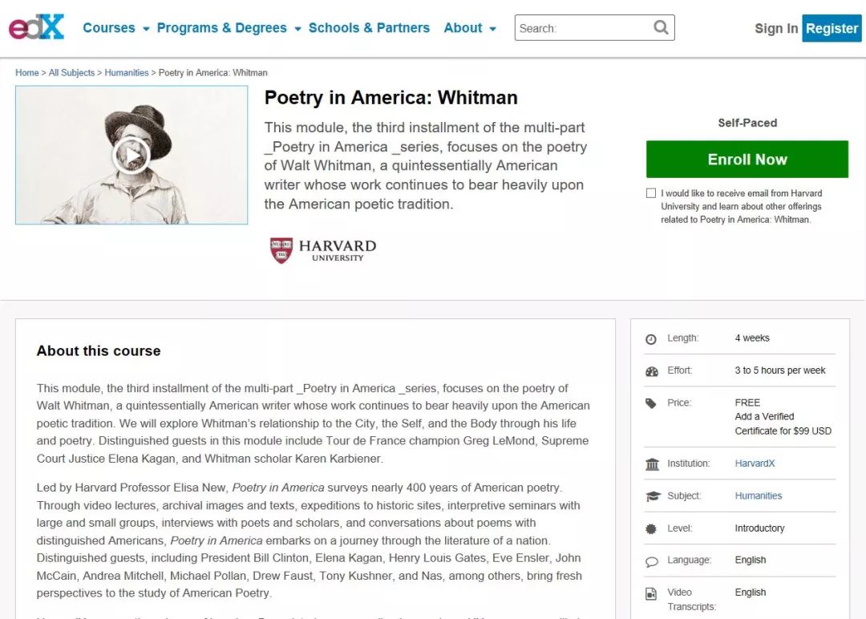This screenshot has height=619, width=866.
Task: Focus the Search input field
Action: pyautogui.click(x=583, y=28)
